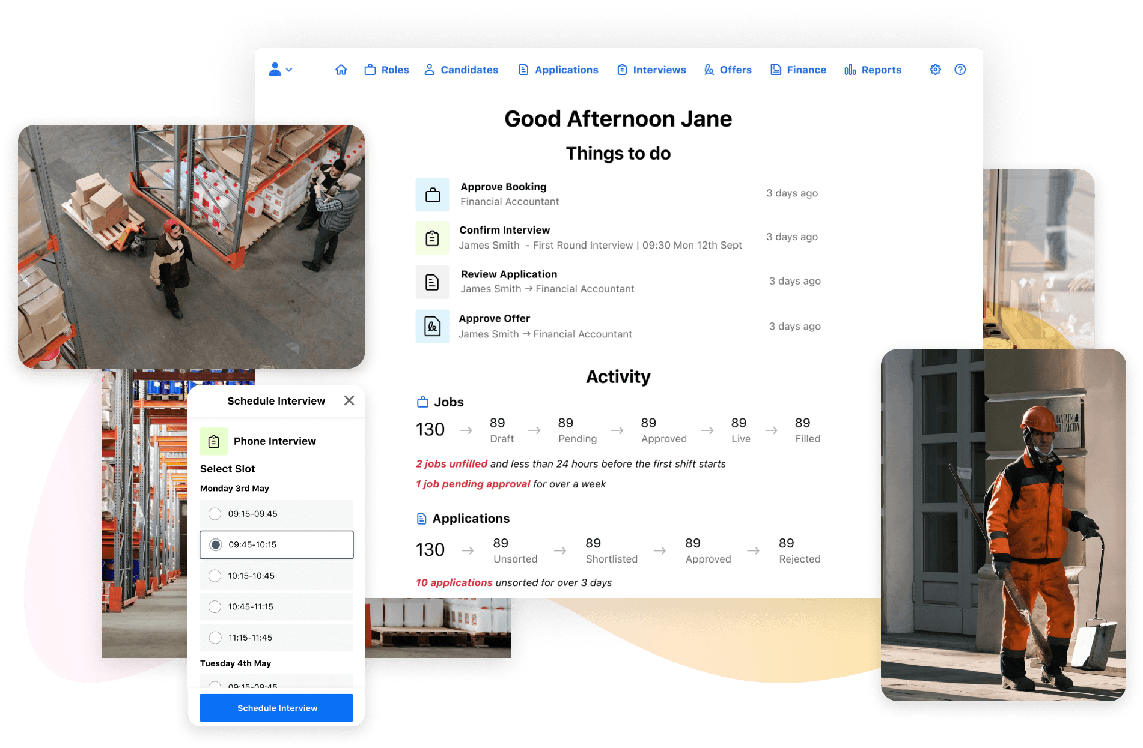
Task: Open the Approve Booking task
Action: (618, 195)
